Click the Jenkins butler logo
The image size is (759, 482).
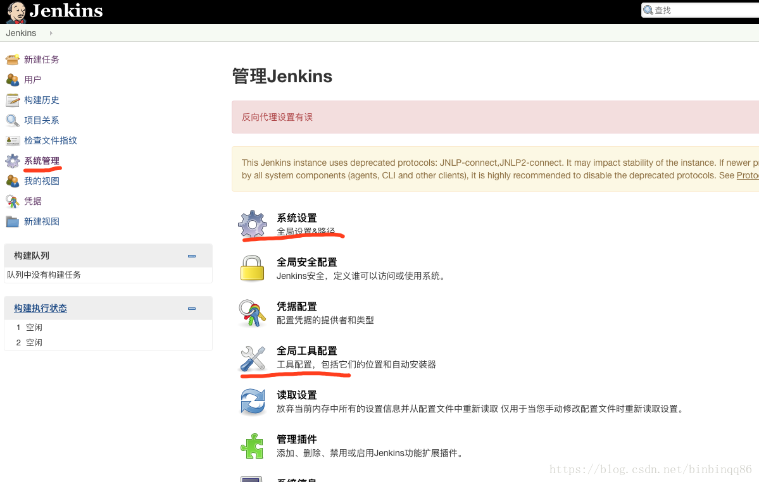[x=15, y=11]
